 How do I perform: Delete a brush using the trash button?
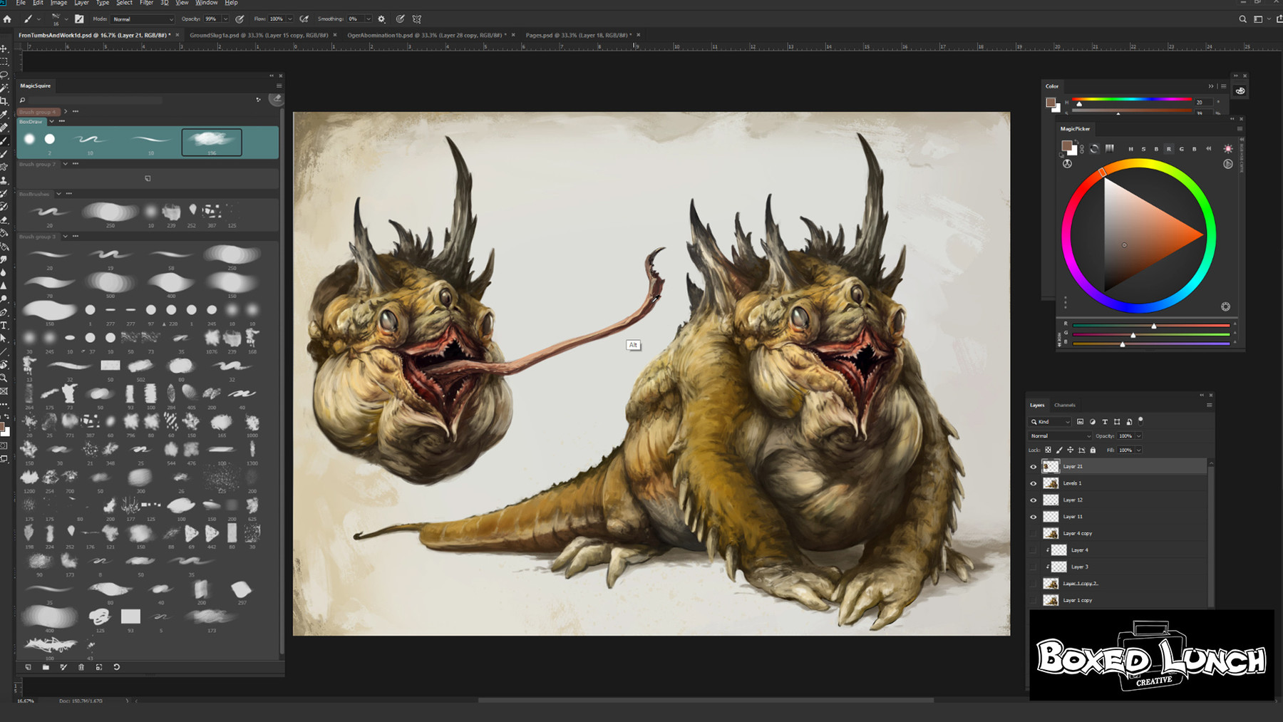(x=81, y=668)
